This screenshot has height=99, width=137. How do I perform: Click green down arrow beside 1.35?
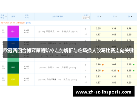[x=134, y=71]
